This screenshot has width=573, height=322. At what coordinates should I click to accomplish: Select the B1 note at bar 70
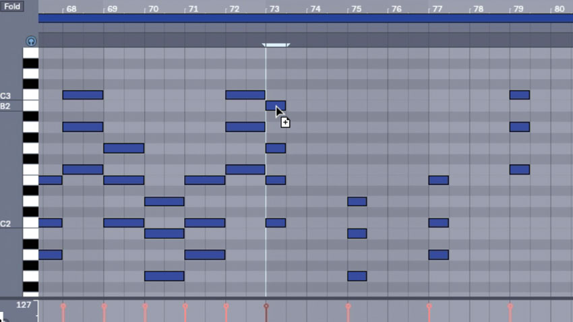pos(164,233)
